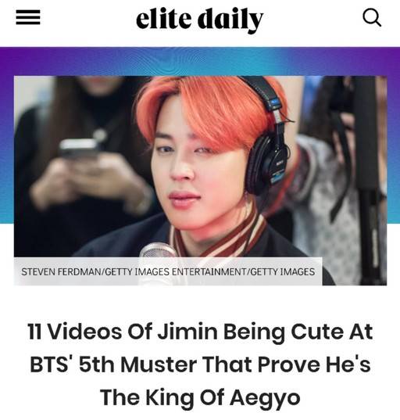Open the hamburger navigation menu
The height and width of the screenshot is (420, 400).
point(28,17)
